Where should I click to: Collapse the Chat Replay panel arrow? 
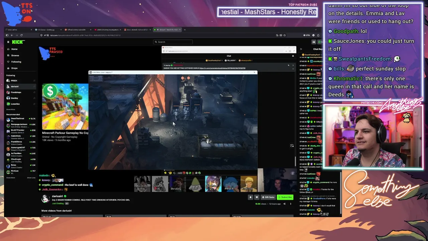[301, 49]
